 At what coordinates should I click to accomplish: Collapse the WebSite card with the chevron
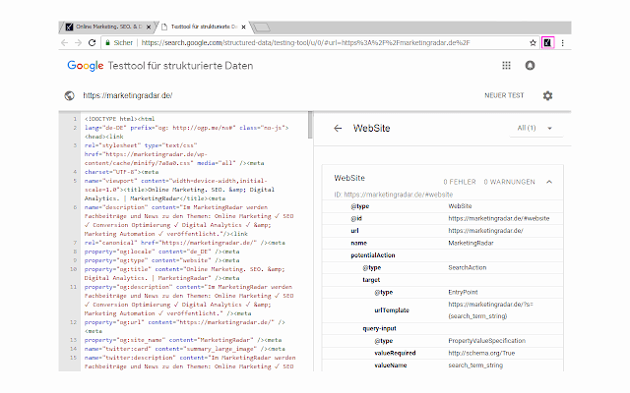coord(549,182)
